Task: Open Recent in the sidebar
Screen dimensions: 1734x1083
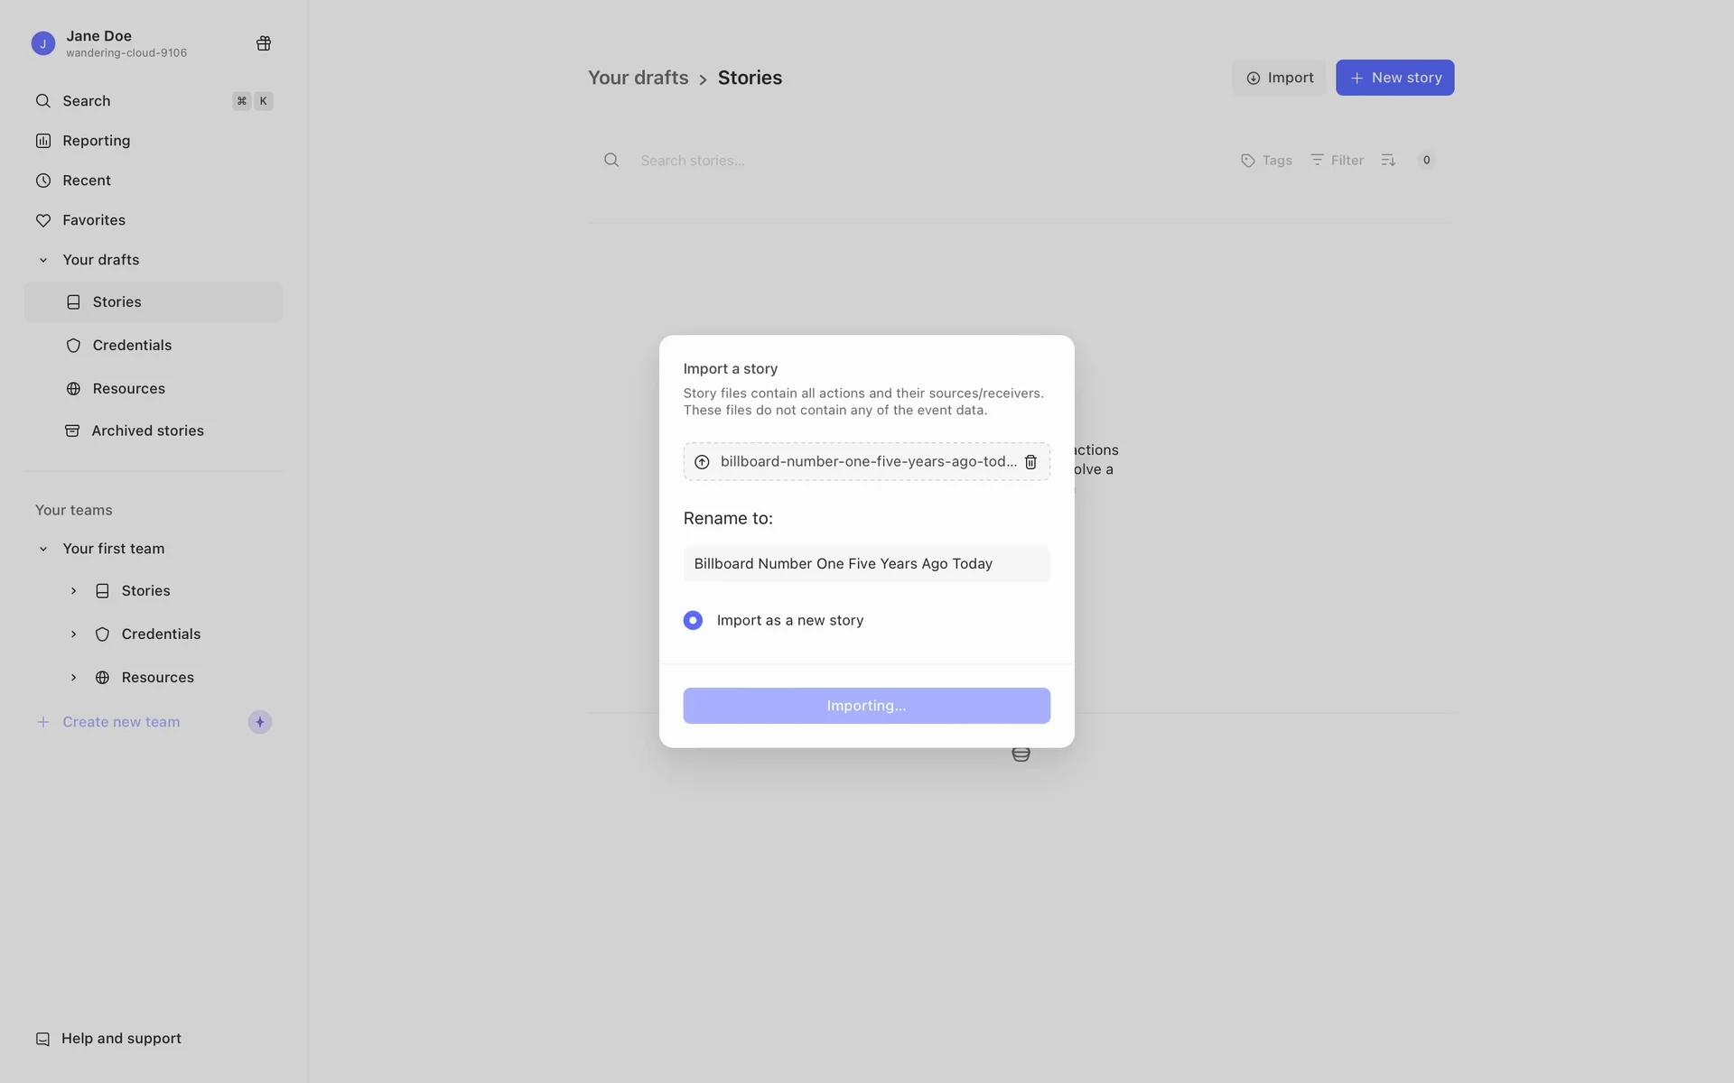Action: click(87, 180)
